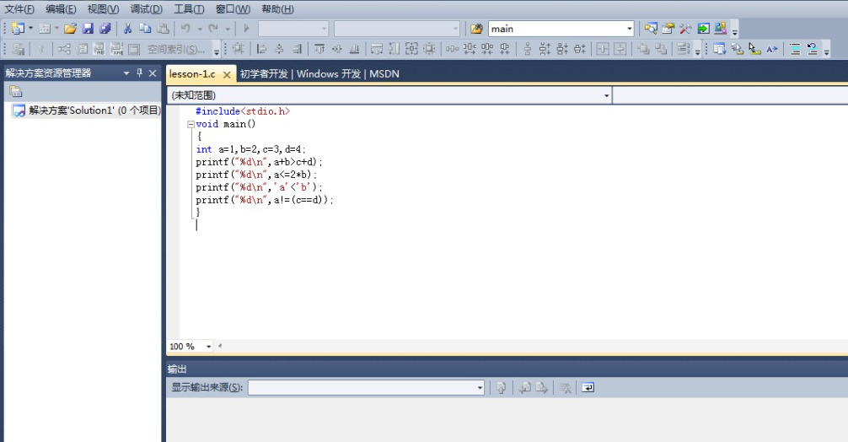This screenshot has width=848, height=442.
Task: Open the 调试(D) menu
Action: (x=146, y=9)
